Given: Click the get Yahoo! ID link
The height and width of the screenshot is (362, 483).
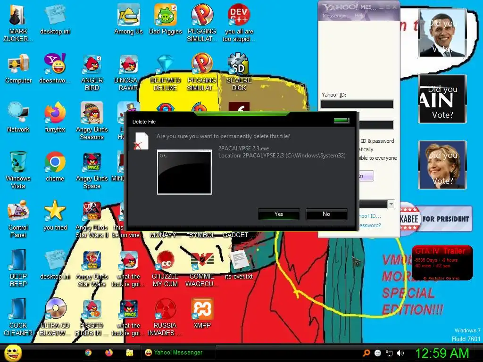Looking at the screenshot, I should pyautogui.click(x=370, y=216).
